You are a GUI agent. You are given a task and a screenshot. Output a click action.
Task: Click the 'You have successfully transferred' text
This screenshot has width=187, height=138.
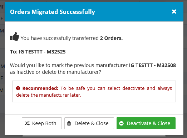(60, 38)
